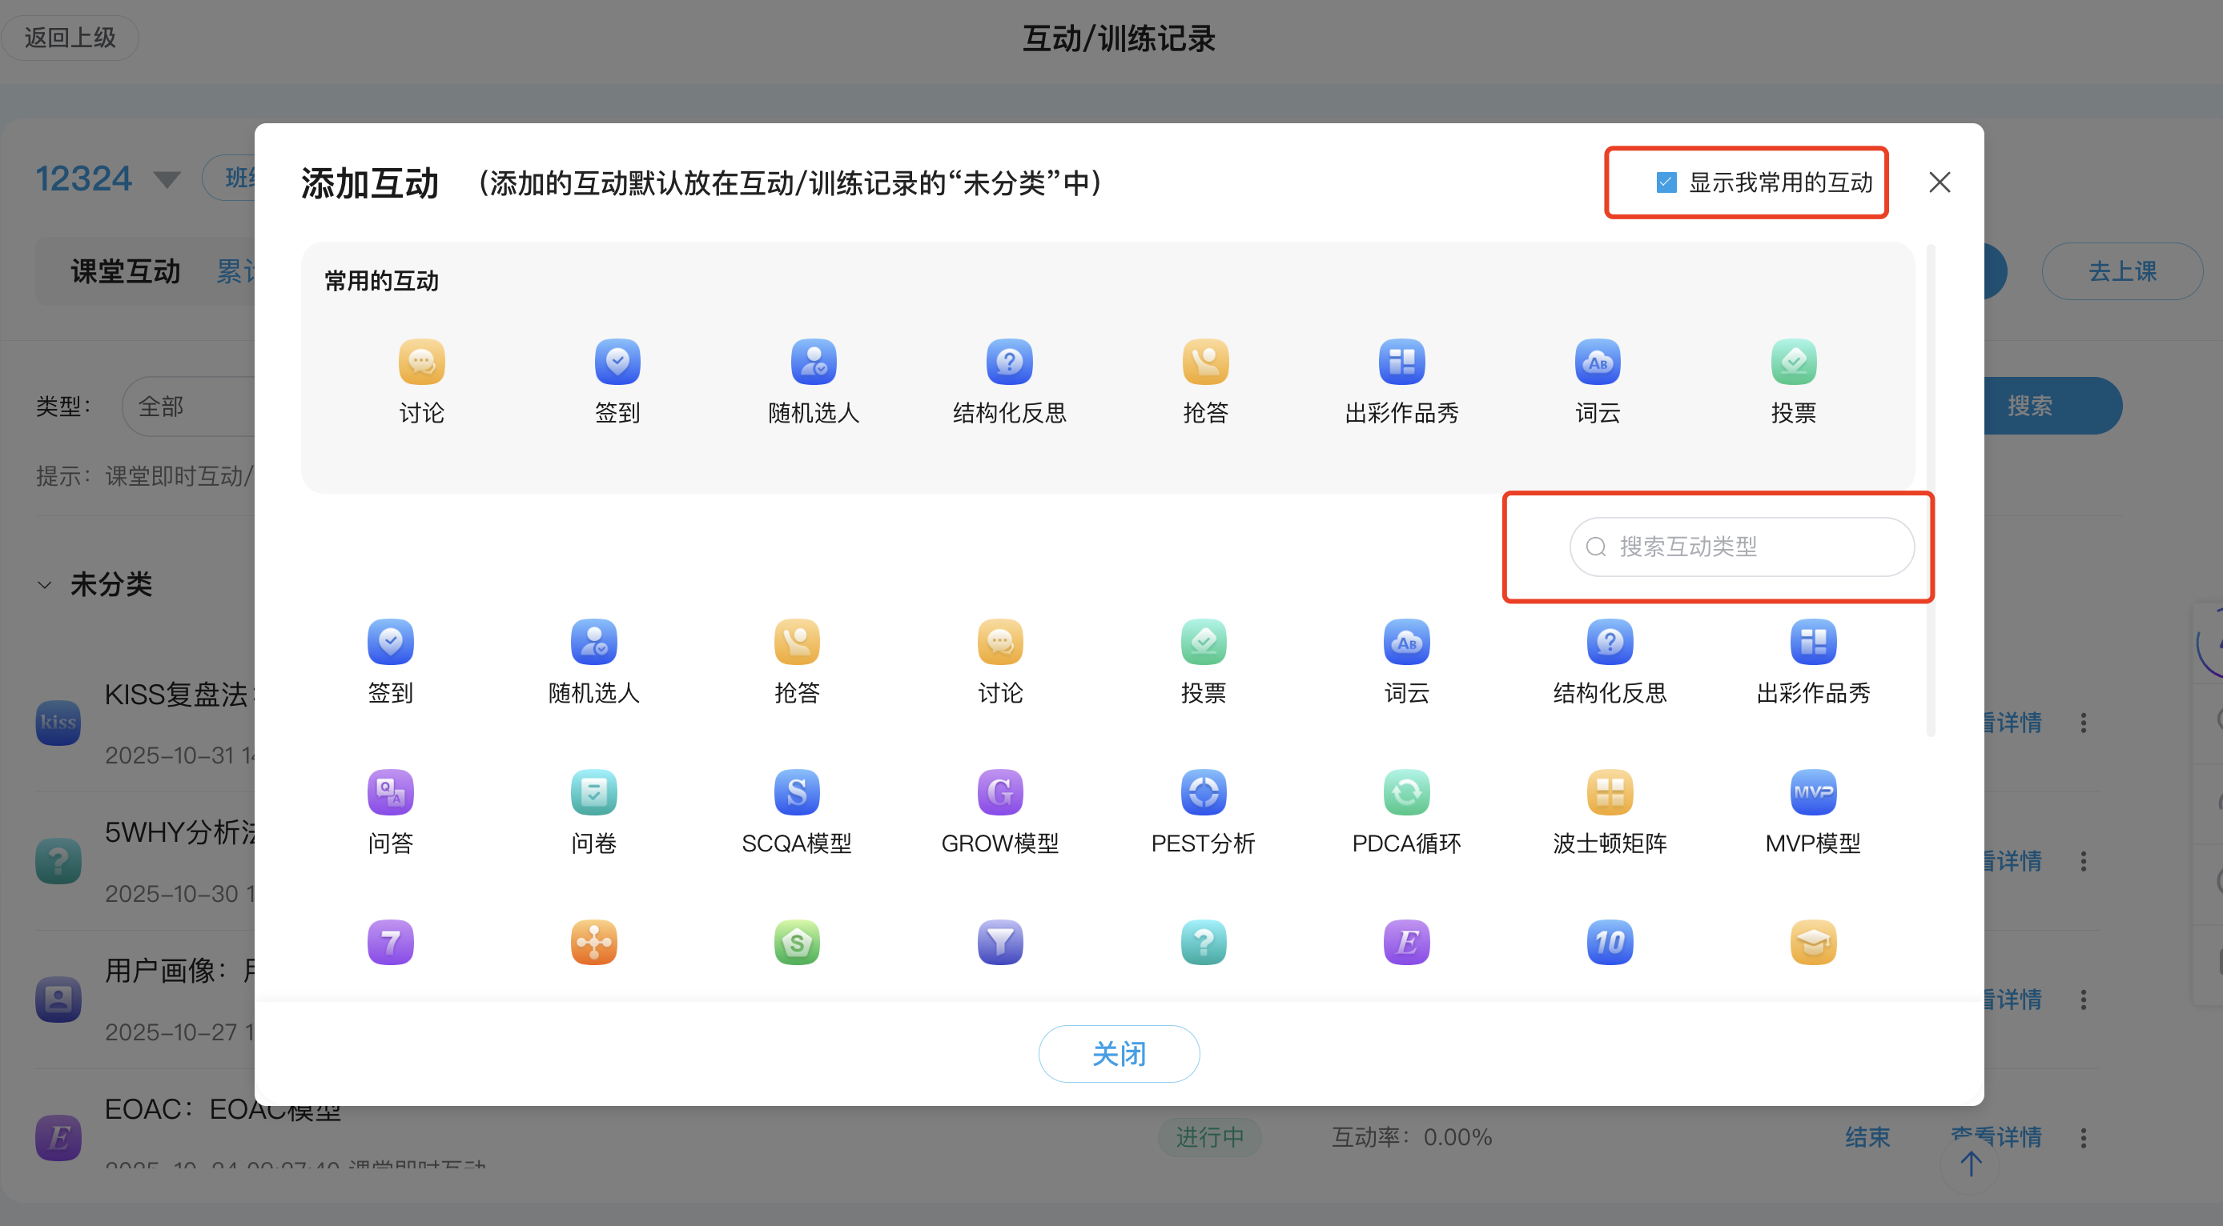Choose the MVP模型 icon
Screen dimensions: 2223x1226
click(1812, 809)
